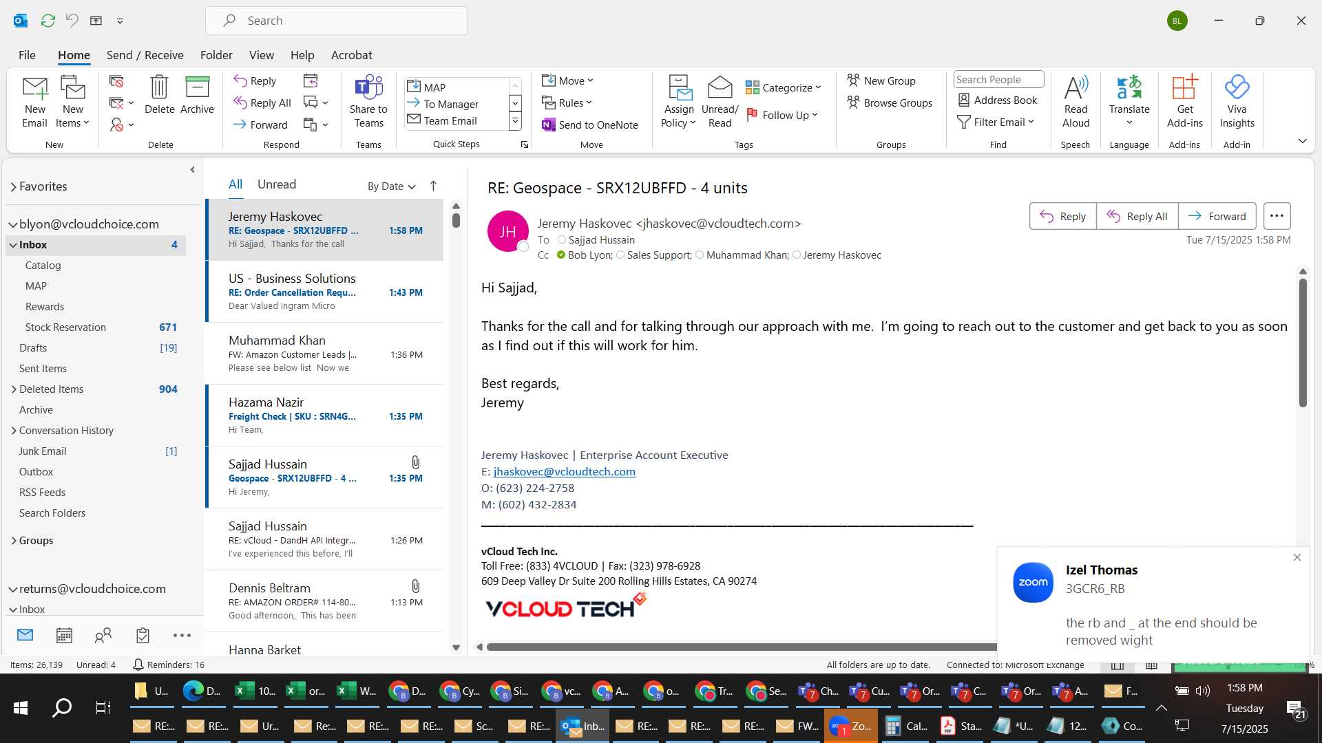Viewport: 1322px width, 743px height.
Task: Collapse the ribbon with chevron
Action: point(1302,141)
